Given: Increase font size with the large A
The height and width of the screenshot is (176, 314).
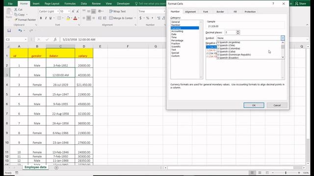Looking at the screenshot, I should click(73, 11).
